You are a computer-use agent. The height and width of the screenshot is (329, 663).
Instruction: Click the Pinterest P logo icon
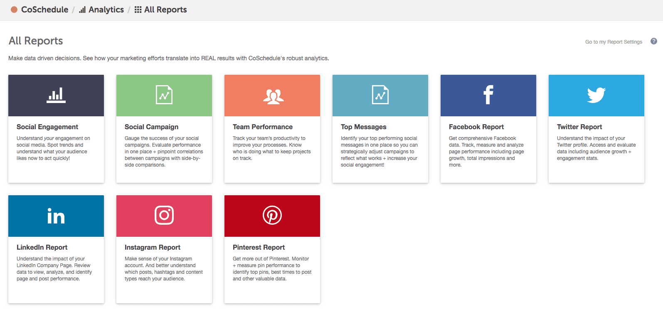coord(272,215)
